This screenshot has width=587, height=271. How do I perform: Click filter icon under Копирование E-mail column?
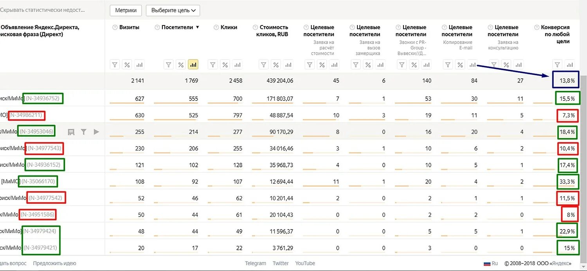tap(448, 65)
